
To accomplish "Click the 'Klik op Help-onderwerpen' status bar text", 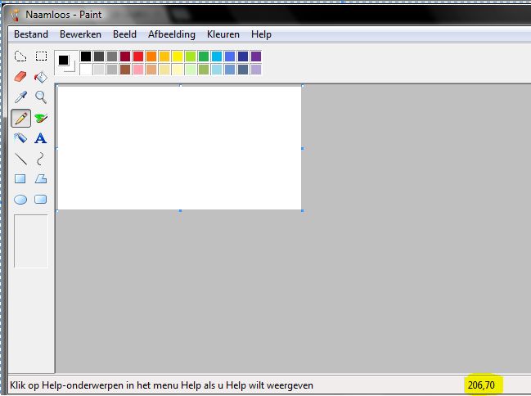I will 161,385.
